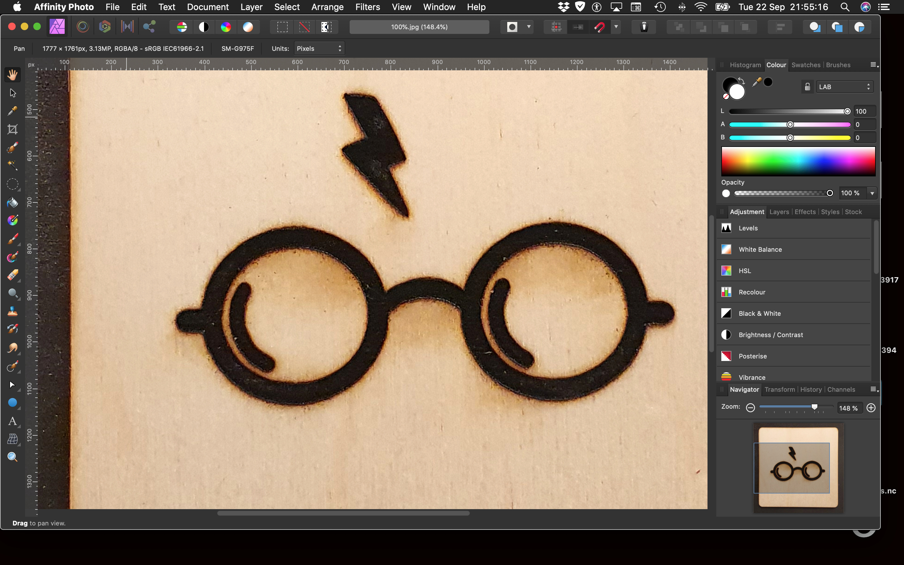Screen dimensions: 904x565
Task: Expand the opacity percentage dropdown arrow
Action: (x=872, y=193)
